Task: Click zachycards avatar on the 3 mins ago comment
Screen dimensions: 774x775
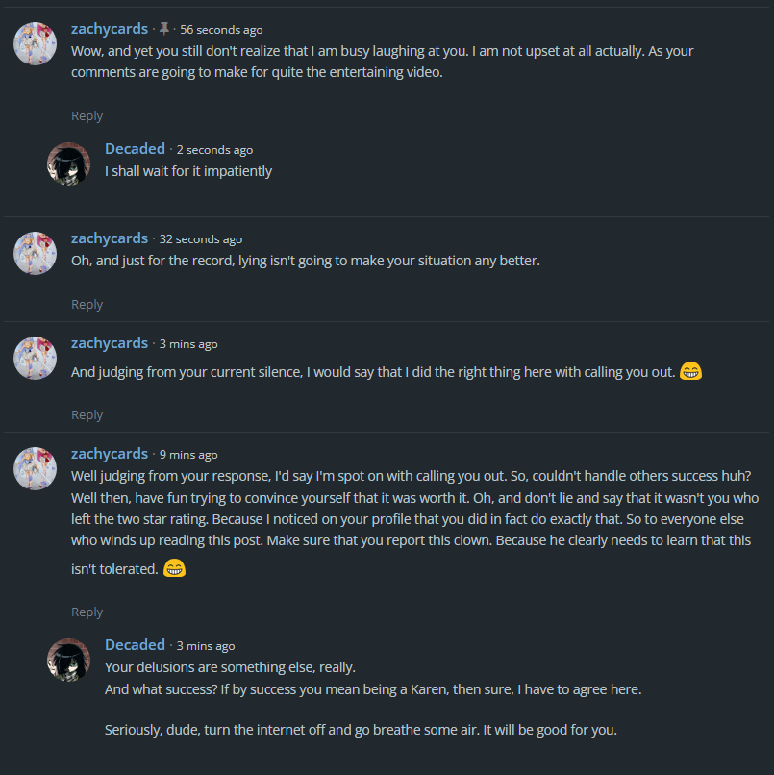Action: click(x=35, y=359)
